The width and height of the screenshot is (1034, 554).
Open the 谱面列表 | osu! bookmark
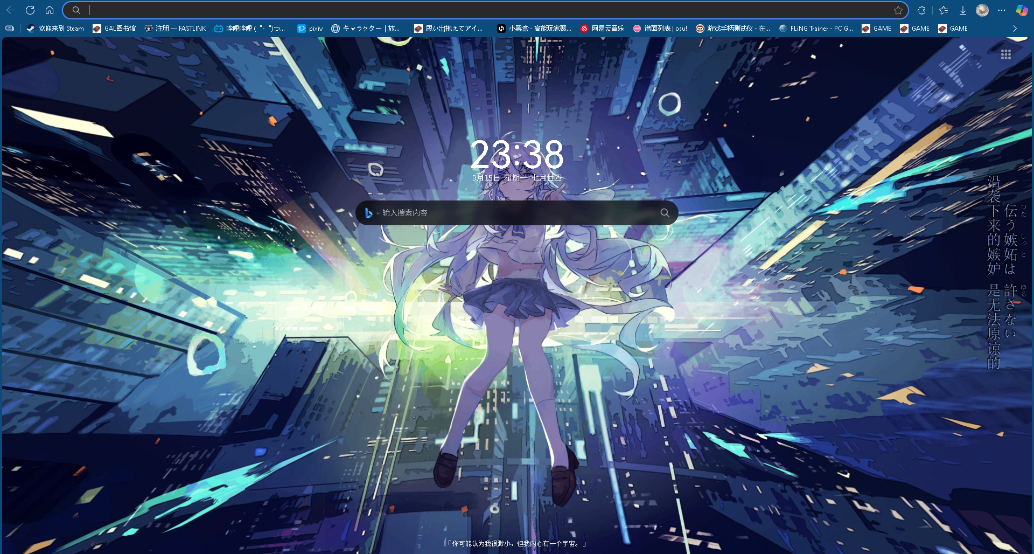click(660, 29)
